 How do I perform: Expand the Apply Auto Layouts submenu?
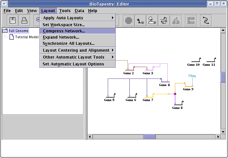pos(77,18)
